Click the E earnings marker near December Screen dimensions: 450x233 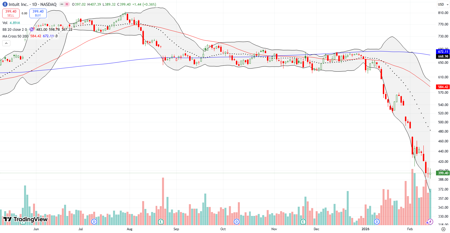(x=303, y=221)
